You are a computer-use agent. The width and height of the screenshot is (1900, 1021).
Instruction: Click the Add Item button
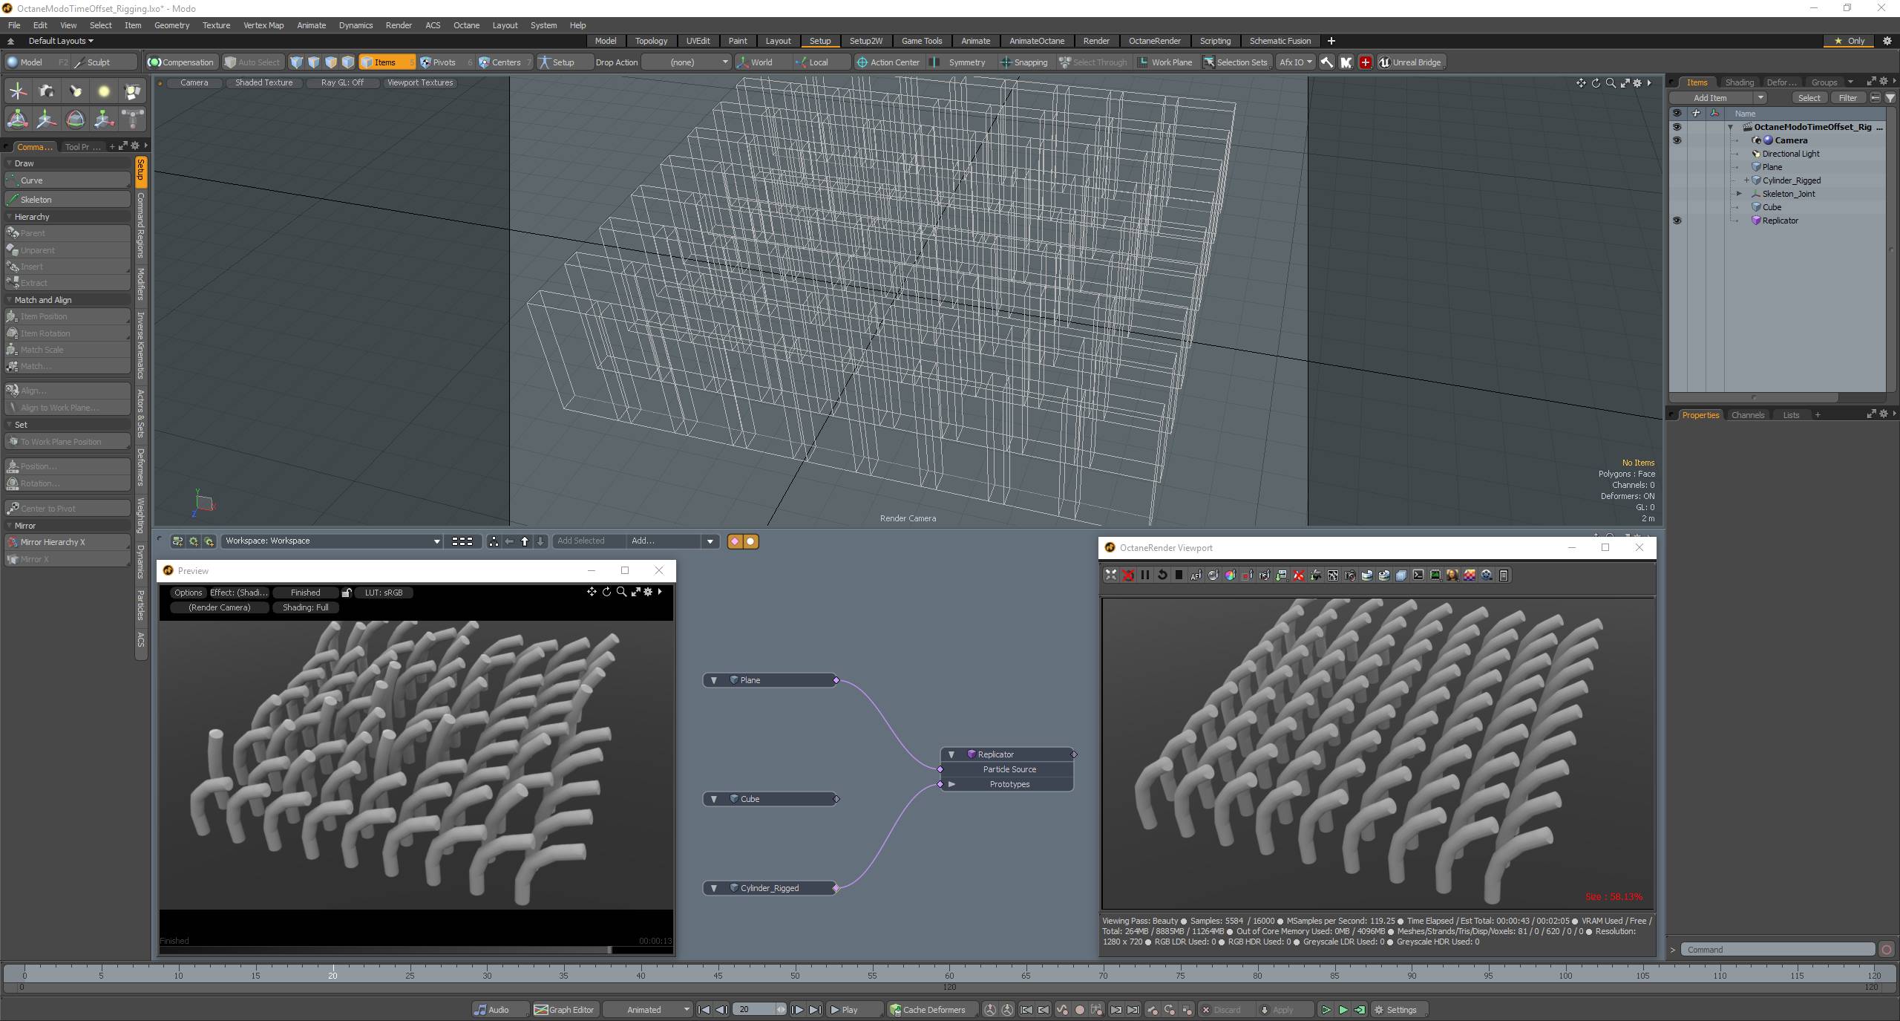pos(1710,98)
